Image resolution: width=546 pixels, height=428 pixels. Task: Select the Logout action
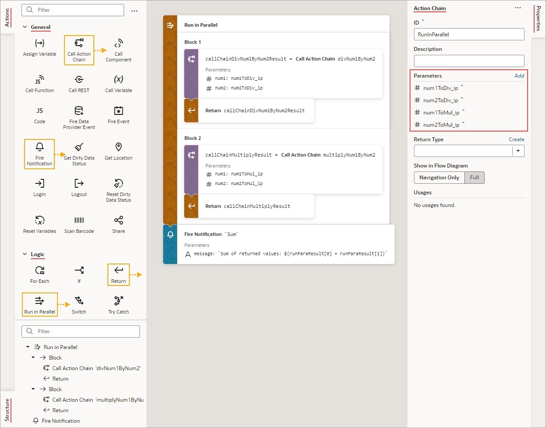(x=79, y=188)
